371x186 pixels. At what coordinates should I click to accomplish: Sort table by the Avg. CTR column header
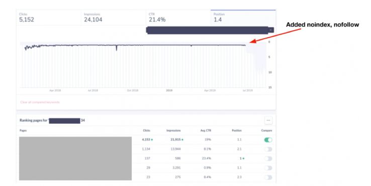(206, 130)
